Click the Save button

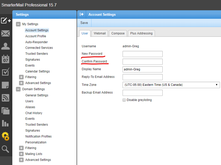tap(84, 23)
